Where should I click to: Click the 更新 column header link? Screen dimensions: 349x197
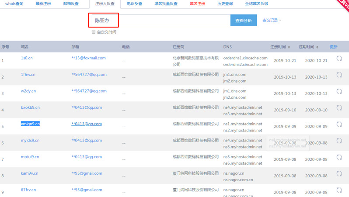coord(334,47)
